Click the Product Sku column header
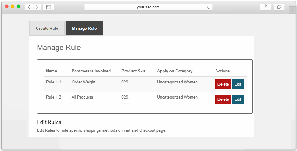Image resolution: width=297 pixels, height=151 pixels. click(x=133, y=71)
